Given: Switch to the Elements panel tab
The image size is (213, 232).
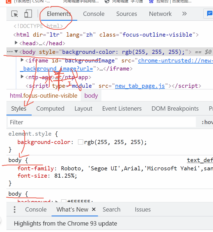Looking at the screenshot, I should click(59, 14).
